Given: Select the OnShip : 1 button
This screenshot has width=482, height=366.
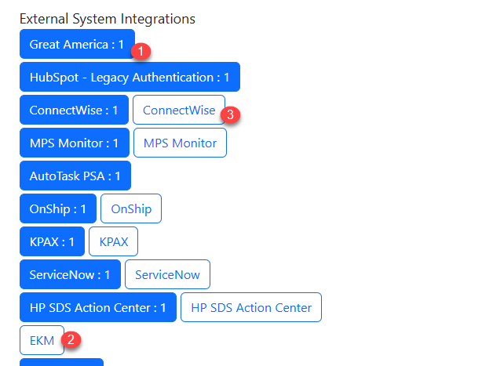Looking at the screenshot, I should [x=58, y=208].
